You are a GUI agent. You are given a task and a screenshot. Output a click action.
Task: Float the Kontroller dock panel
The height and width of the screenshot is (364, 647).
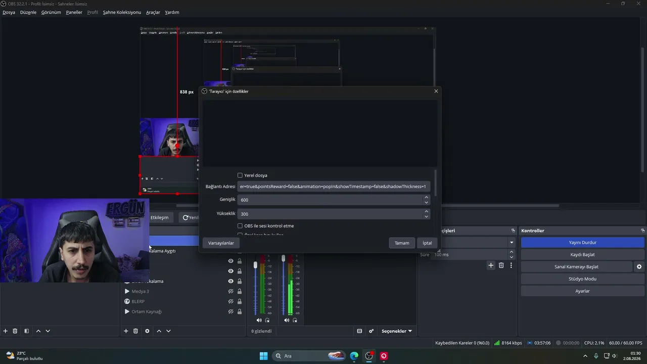pyautogui.click(x=642, y=231)
